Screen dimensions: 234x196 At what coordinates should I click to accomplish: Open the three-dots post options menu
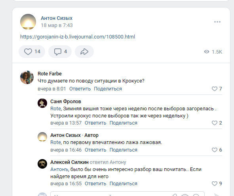coord(217,22)
